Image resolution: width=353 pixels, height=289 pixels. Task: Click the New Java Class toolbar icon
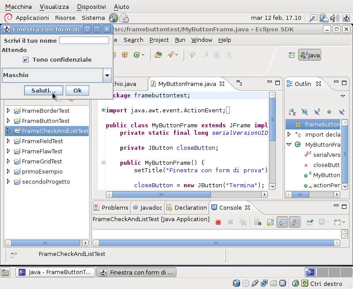137,55
